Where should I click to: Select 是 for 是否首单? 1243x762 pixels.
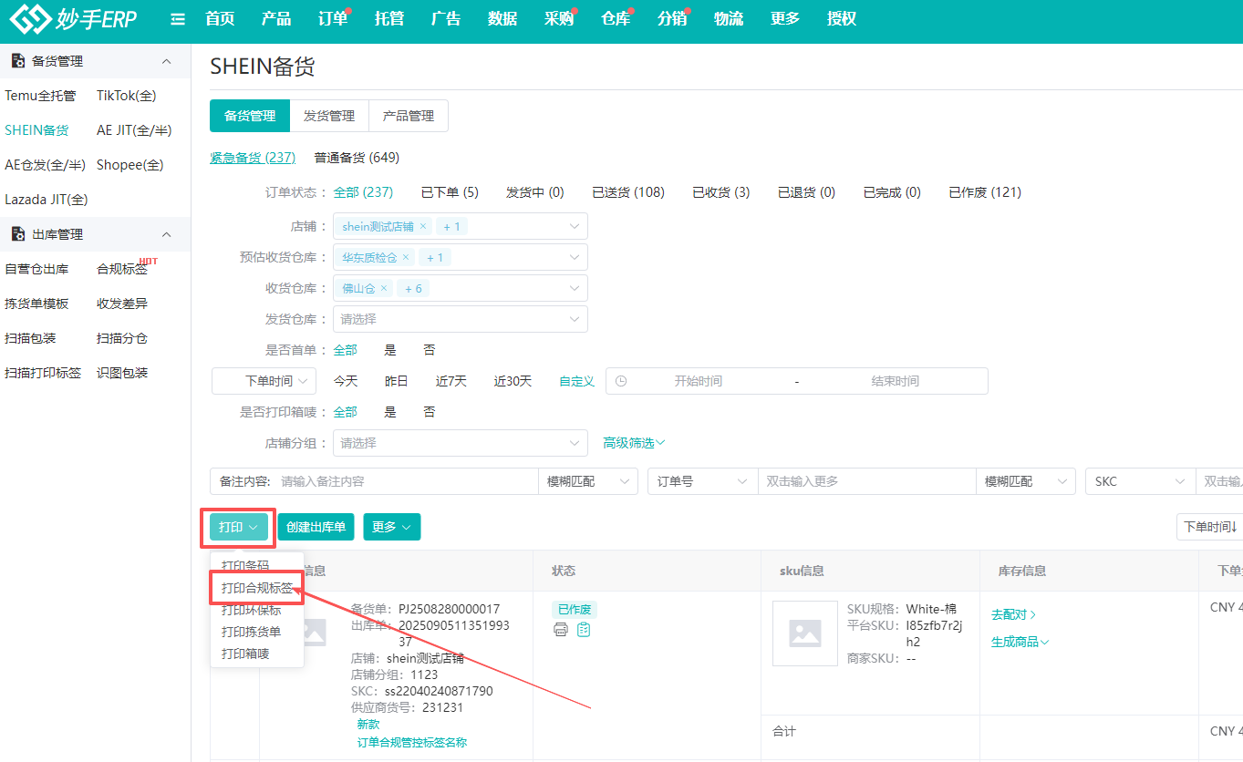coord(390,350)
